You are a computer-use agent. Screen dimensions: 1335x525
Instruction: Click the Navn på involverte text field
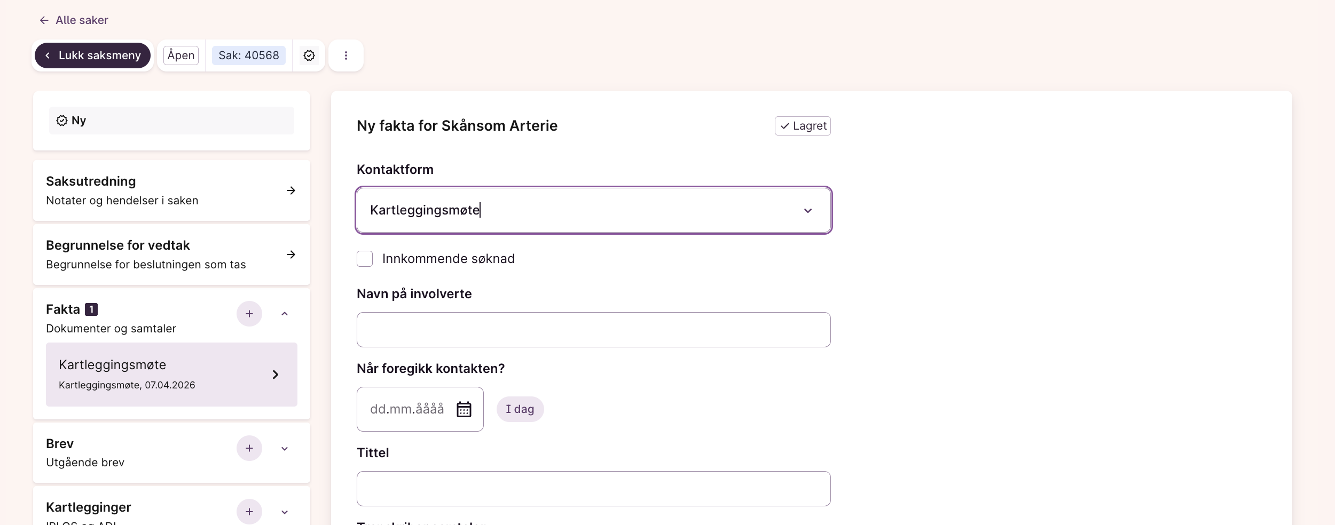[593, 330]
